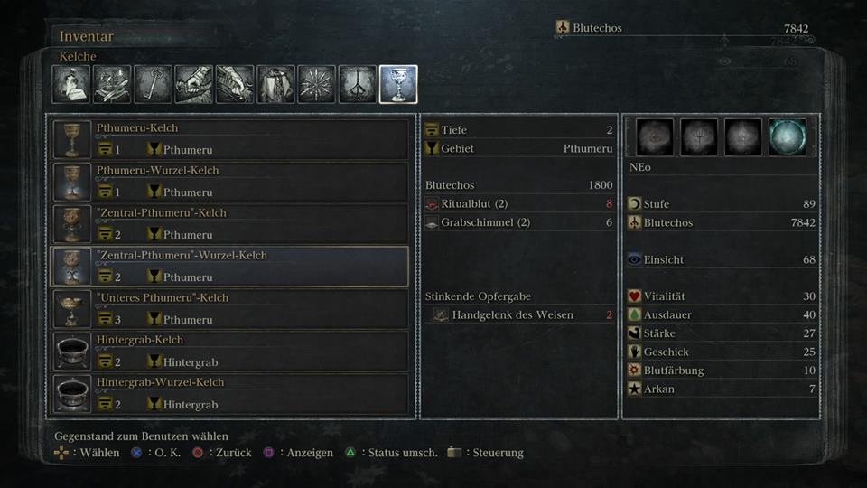Viewport: 867px width, 488px height.
Task: Choose the Pthumeru-Kelch list entry
Action: pos(230,139)
